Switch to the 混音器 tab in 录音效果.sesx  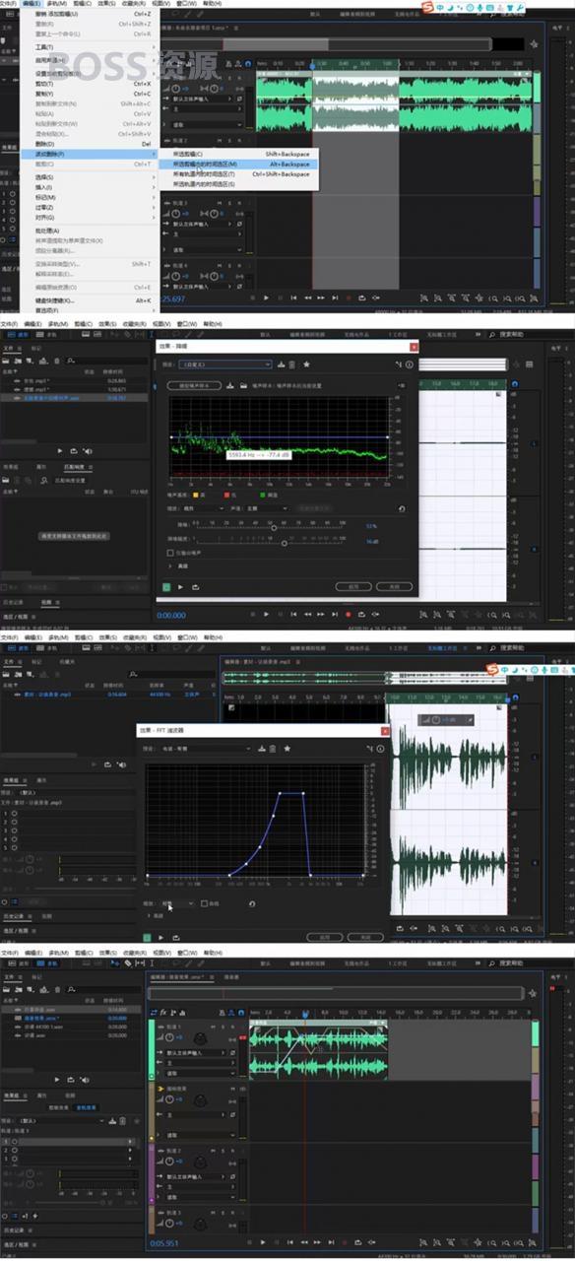(231, 977)
